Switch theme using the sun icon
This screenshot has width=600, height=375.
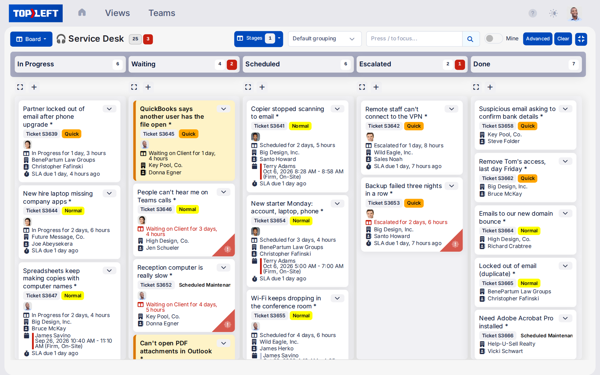(553, 13)
